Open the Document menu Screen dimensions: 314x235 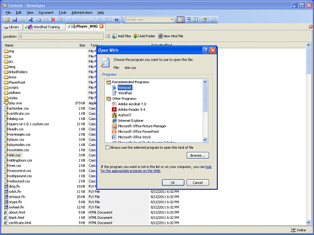tap(46, 13)
